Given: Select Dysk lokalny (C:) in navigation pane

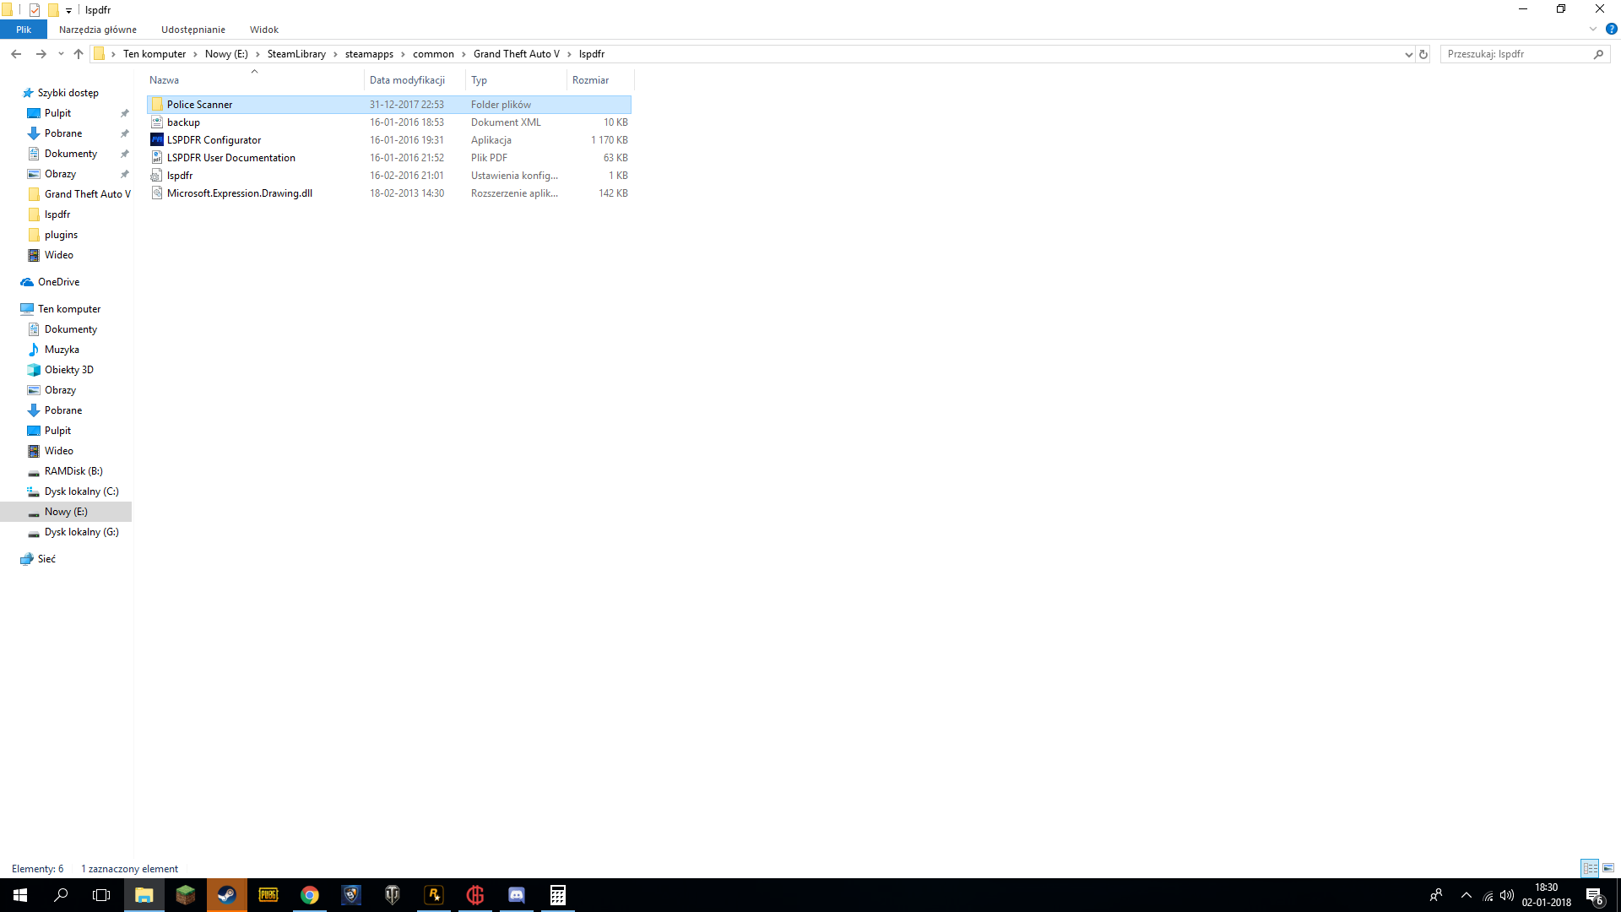Looking at the screenshot, I should 81,491.
